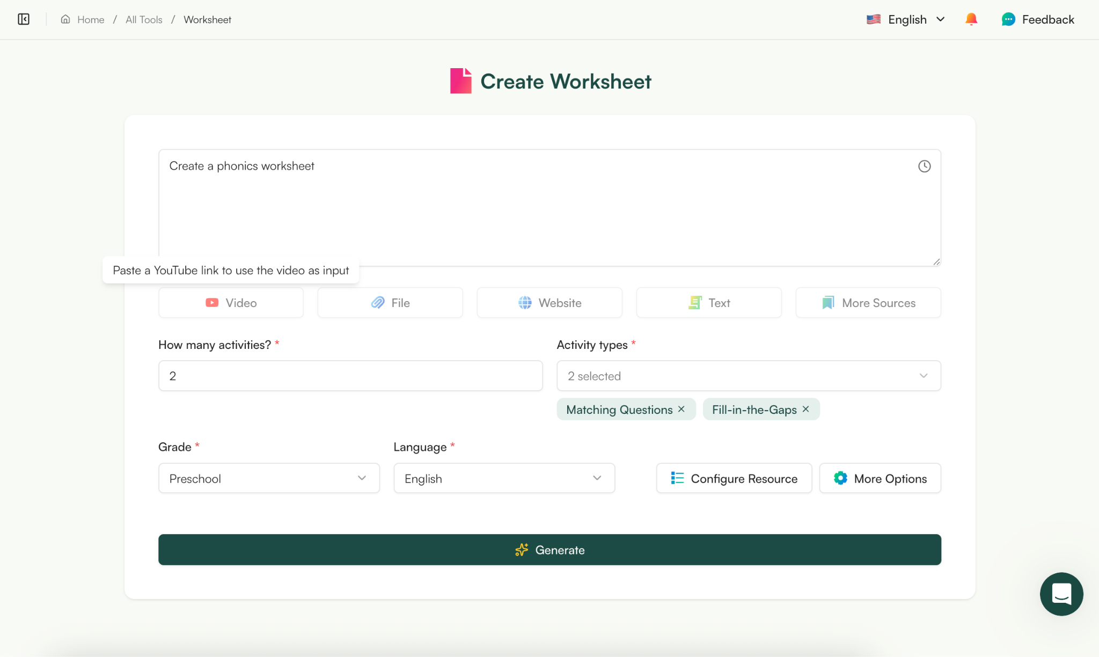Navigate to All Tools breadcrumb
Screen dimensions: 1099x657
144,19
